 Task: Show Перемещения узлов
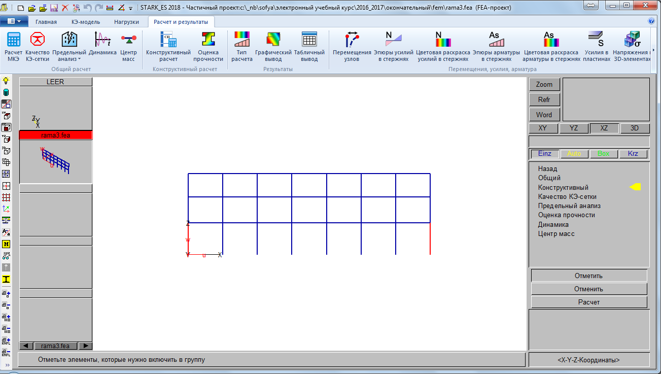[352, 47]
